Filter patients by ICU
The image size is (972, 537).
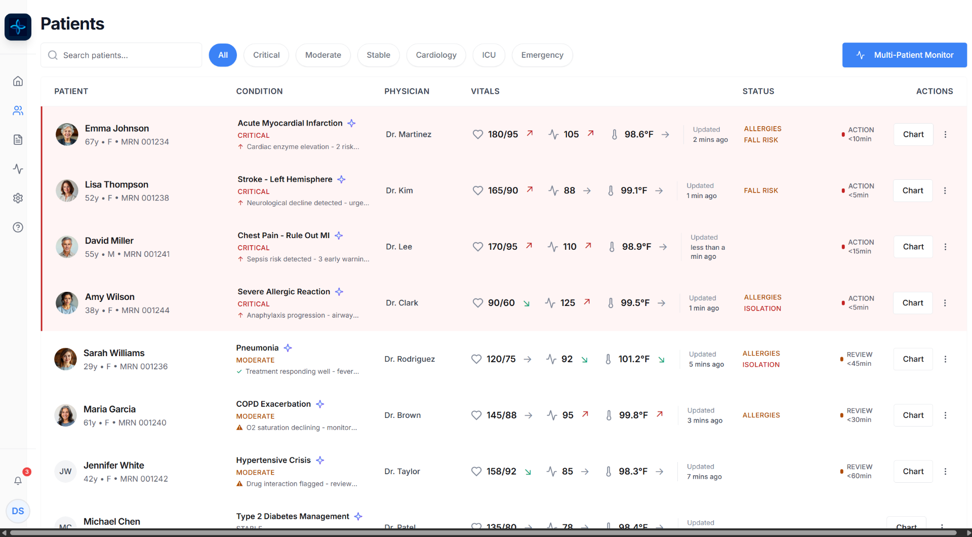(489, 55)
